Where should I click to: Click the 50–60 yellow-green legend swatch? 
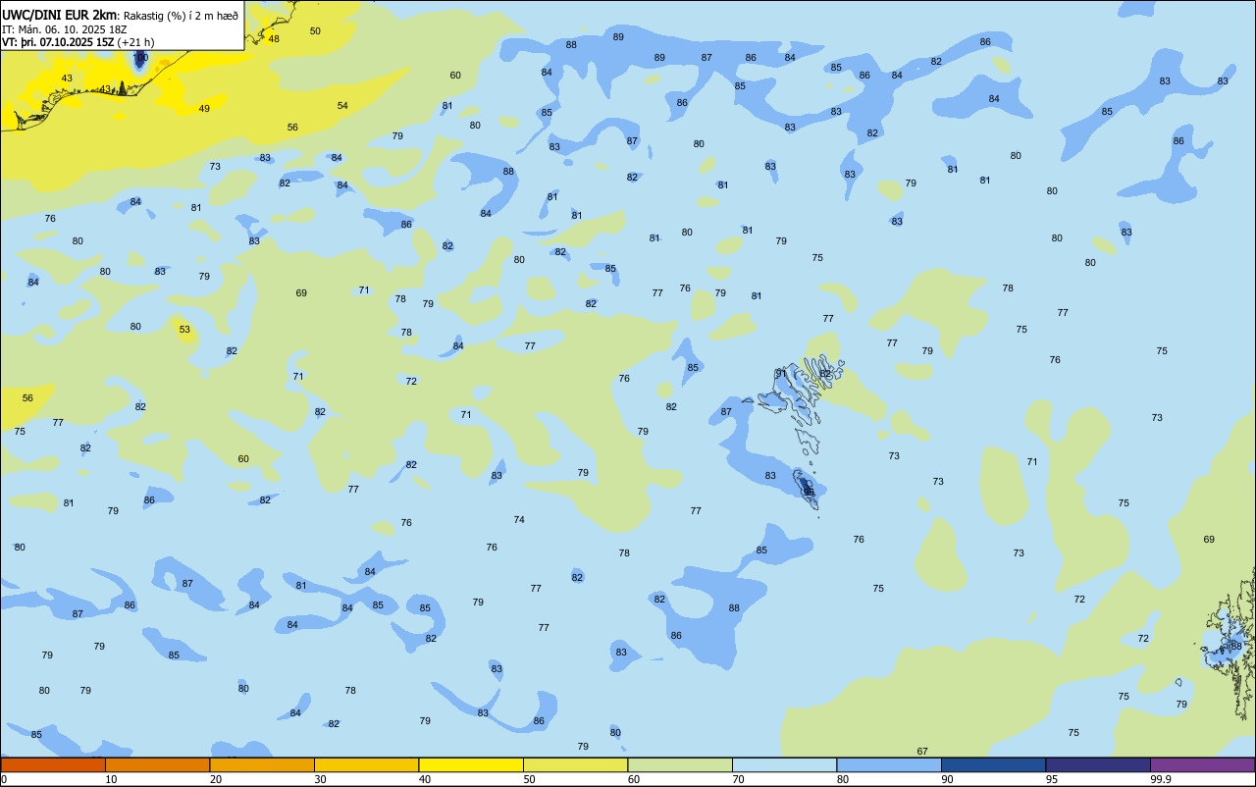click(575, 764)
